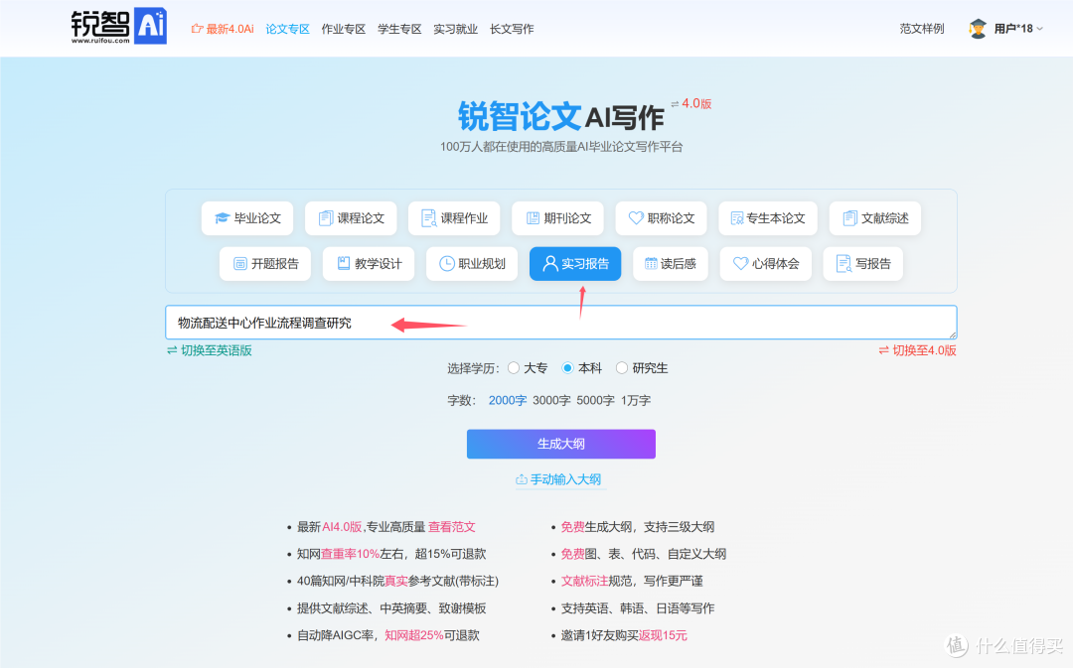Screen dimensions: 1073x668
Task: Open the 作业专区 menu item
Action: pyautogui.click(x=344, y=29)
